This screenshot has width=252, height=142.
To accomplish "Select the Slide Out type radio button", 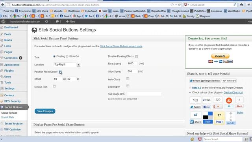I will [x=67, y=56].
